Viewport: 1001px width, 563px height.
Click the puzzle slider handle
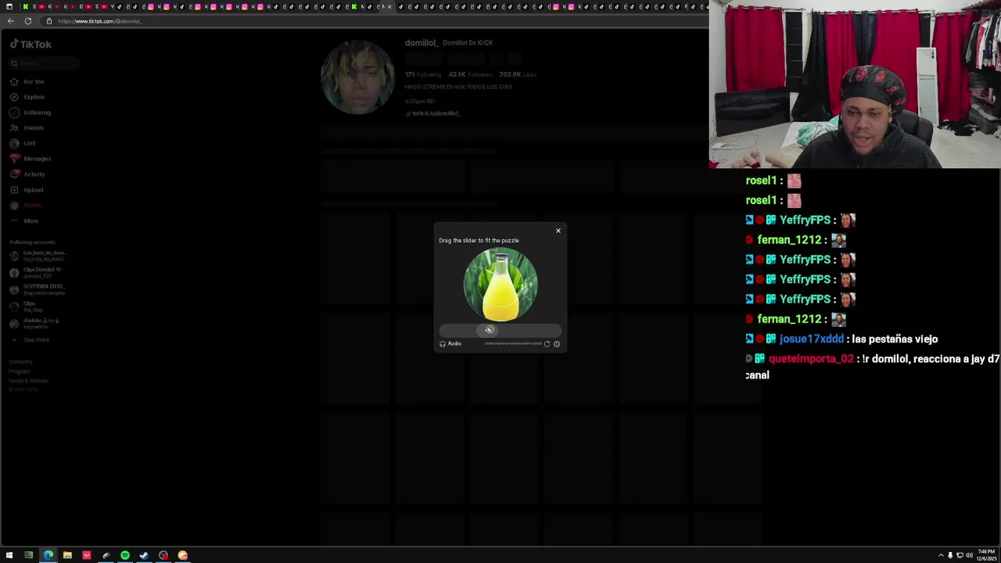[x=489, y=330]
